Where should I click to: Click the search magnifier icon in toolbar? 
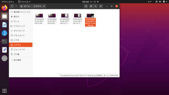coord(86,6)
